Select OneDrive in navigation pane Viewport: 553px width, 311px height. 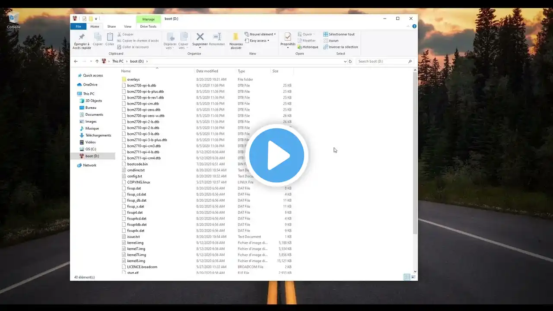coord(90,85)
